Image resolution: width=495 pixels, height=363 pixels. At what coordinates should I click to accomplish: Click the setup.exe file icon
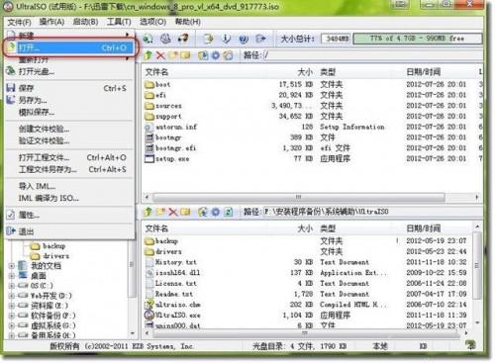(x=149, y=159)
